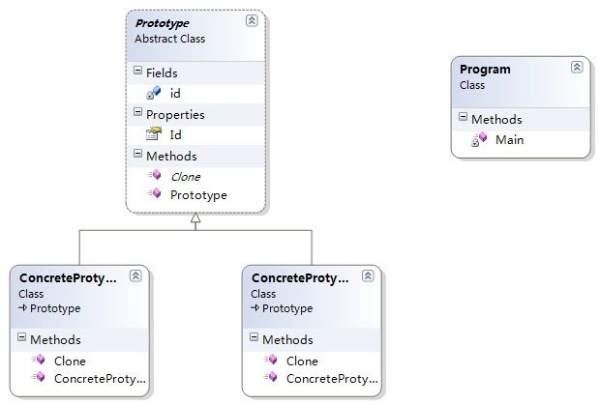This screenshot has height=405, width=599.
Task: Select the base type Prototype link in the left ConcretePrototype class
Action: [x=55, y=308]
